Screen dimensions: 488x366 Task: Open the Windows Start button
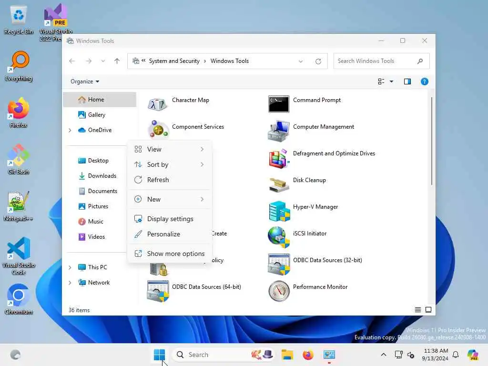click(159, 355)
